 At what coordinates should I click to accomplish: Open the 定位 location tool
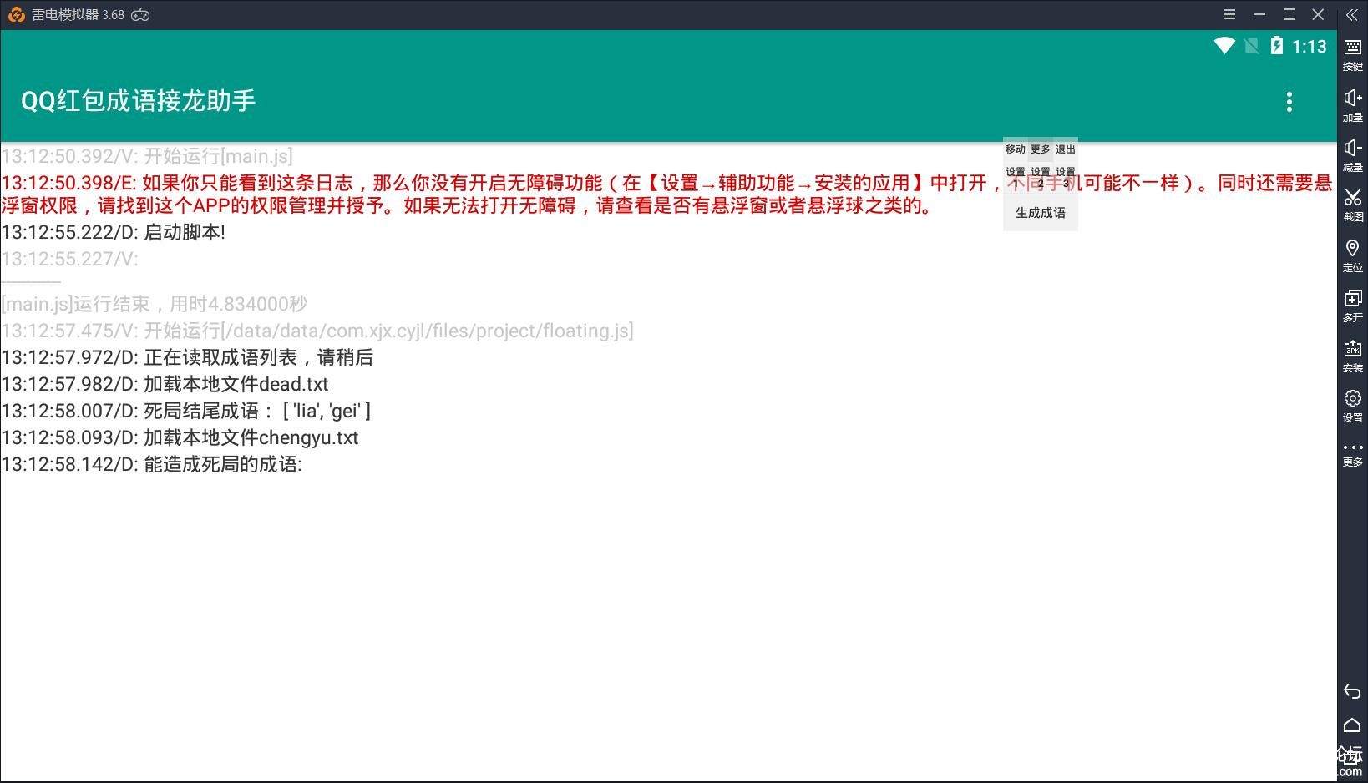[x=1352, y=255]
